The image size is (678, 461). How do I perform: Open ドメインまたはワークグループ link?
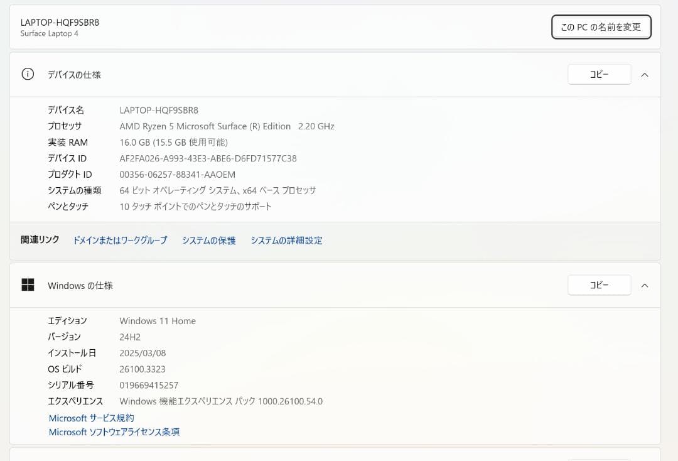tap(120, 241)
